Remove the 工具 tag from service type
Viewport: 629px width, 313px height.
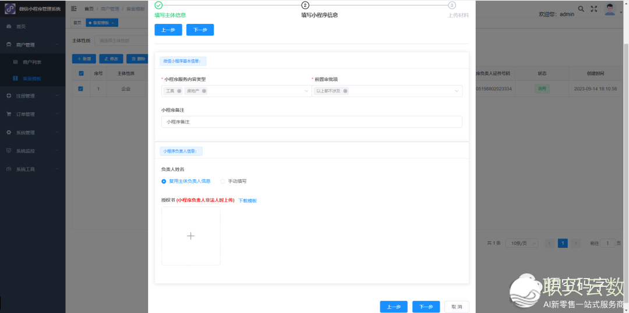click(179, 91)
